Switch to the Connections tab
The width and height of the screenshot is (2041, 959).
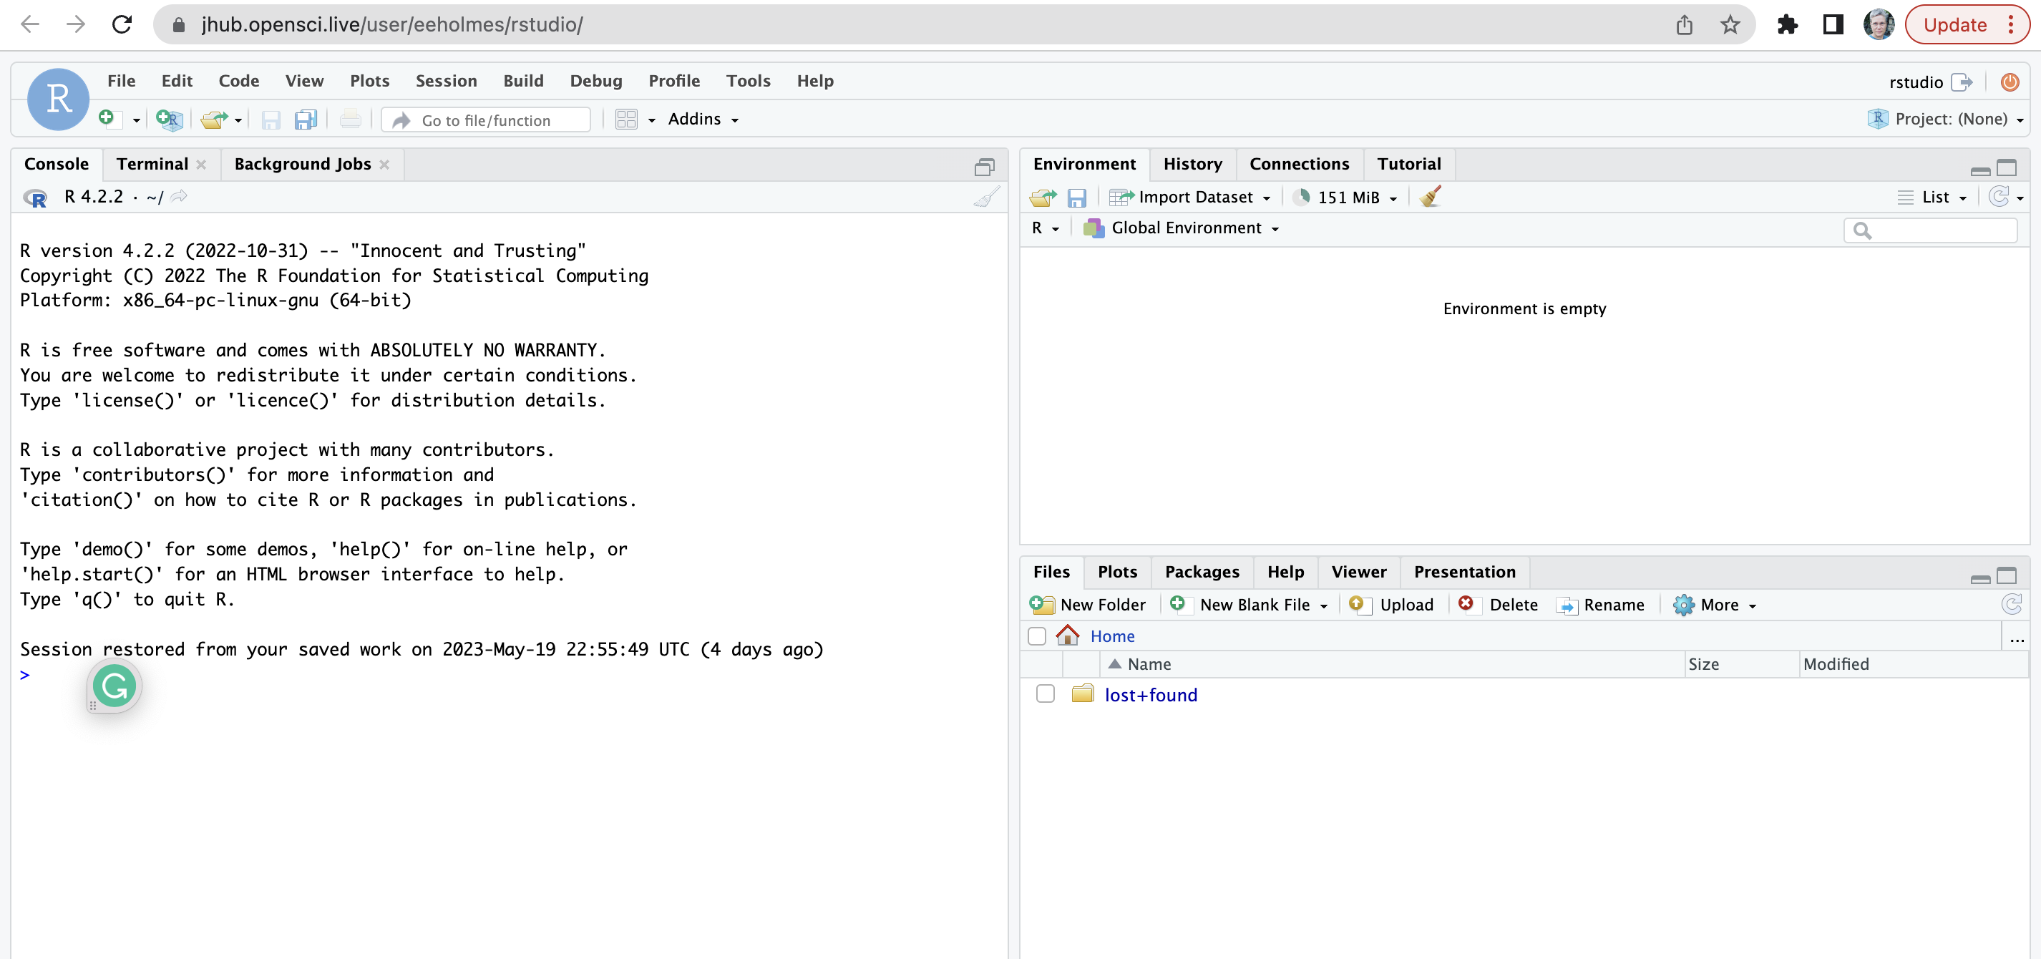[x=1299, y=164]
